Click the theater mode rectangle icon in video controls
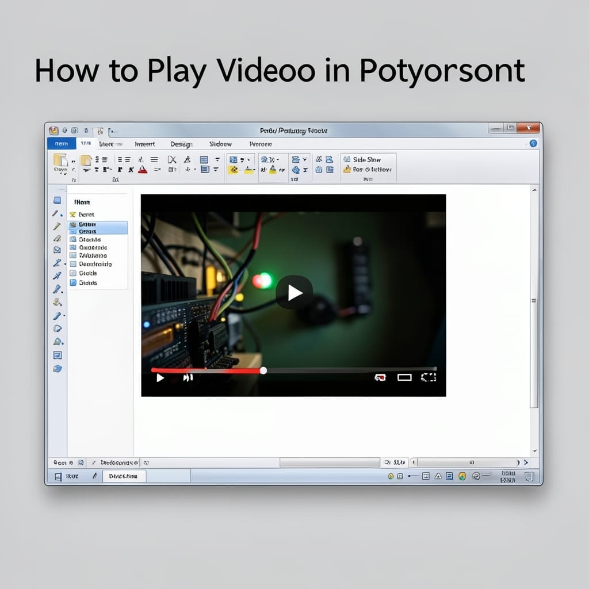 [x=404, y=377]
